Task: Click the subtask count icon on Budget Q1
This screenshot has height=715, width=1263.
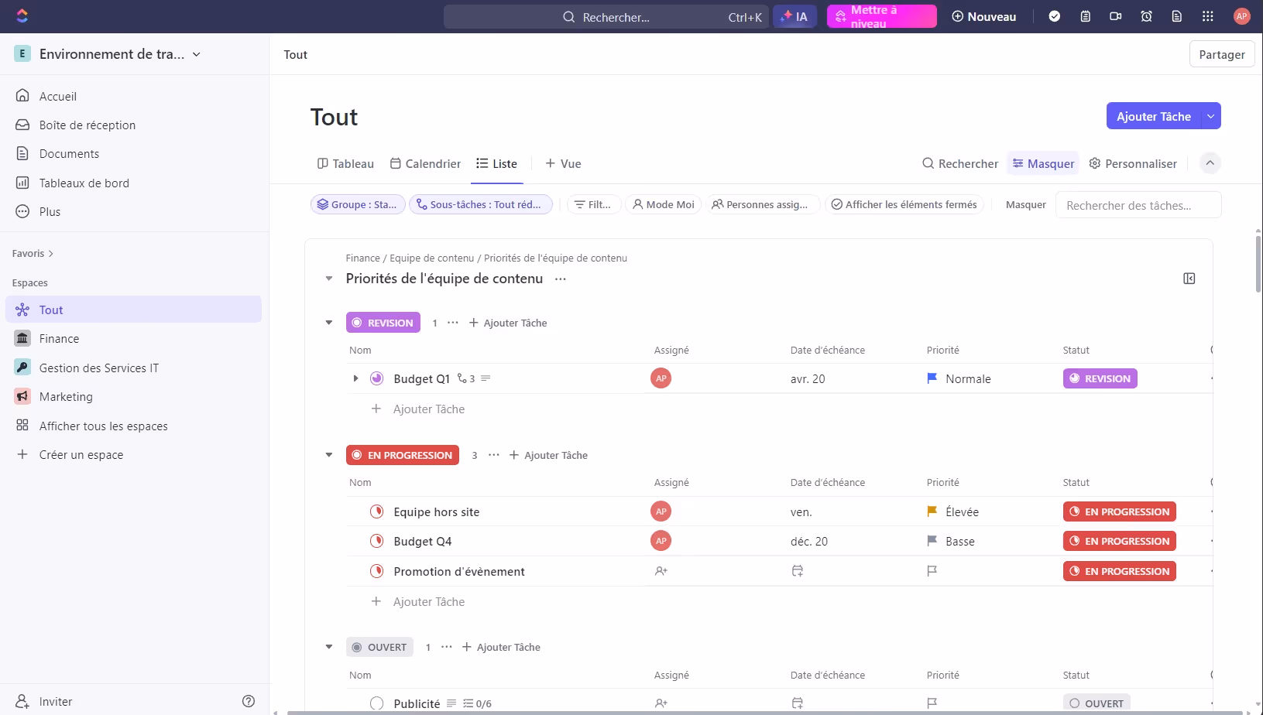Action: [x=466, y=378]
